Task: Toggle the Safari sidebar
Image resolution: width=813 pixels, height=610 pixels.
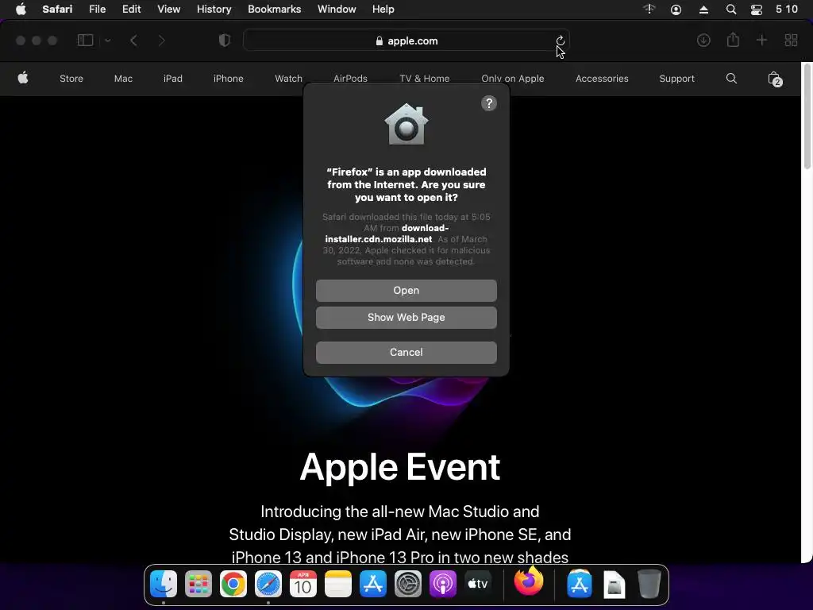Action: 85,41
